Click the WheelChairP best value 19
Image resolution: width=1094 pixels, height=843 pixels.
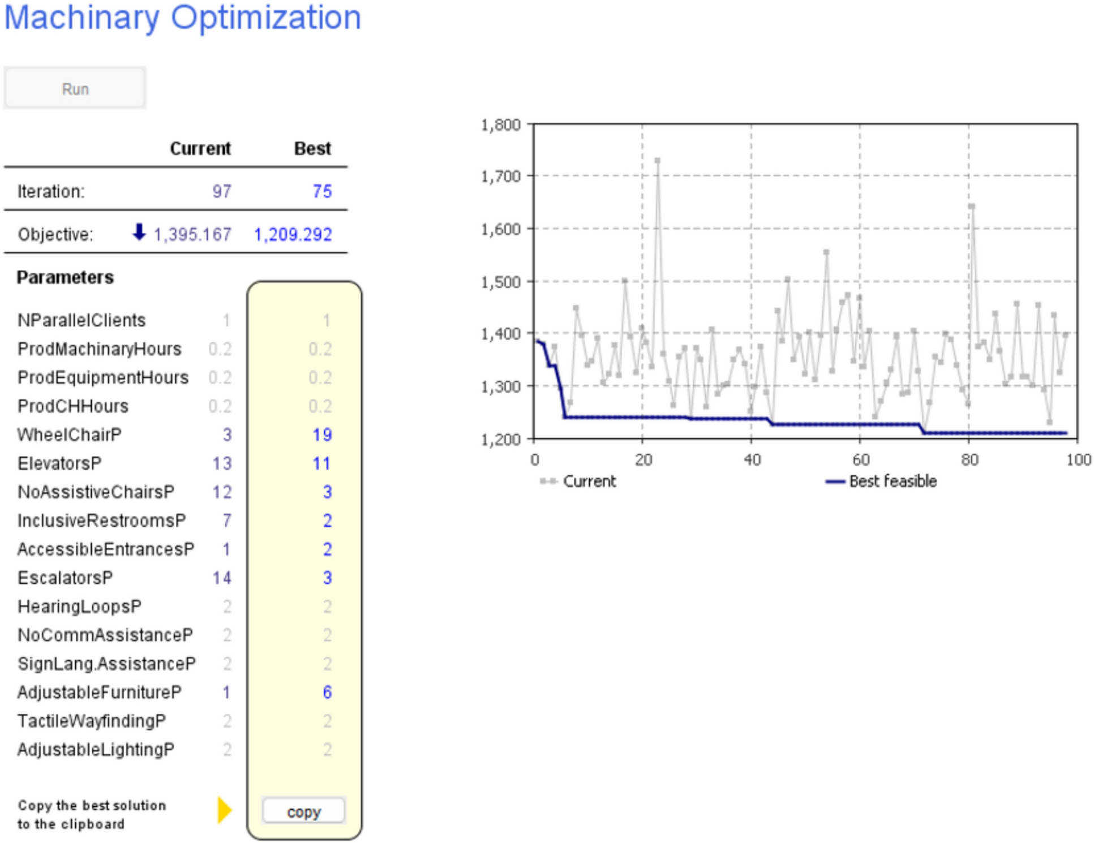322,435
